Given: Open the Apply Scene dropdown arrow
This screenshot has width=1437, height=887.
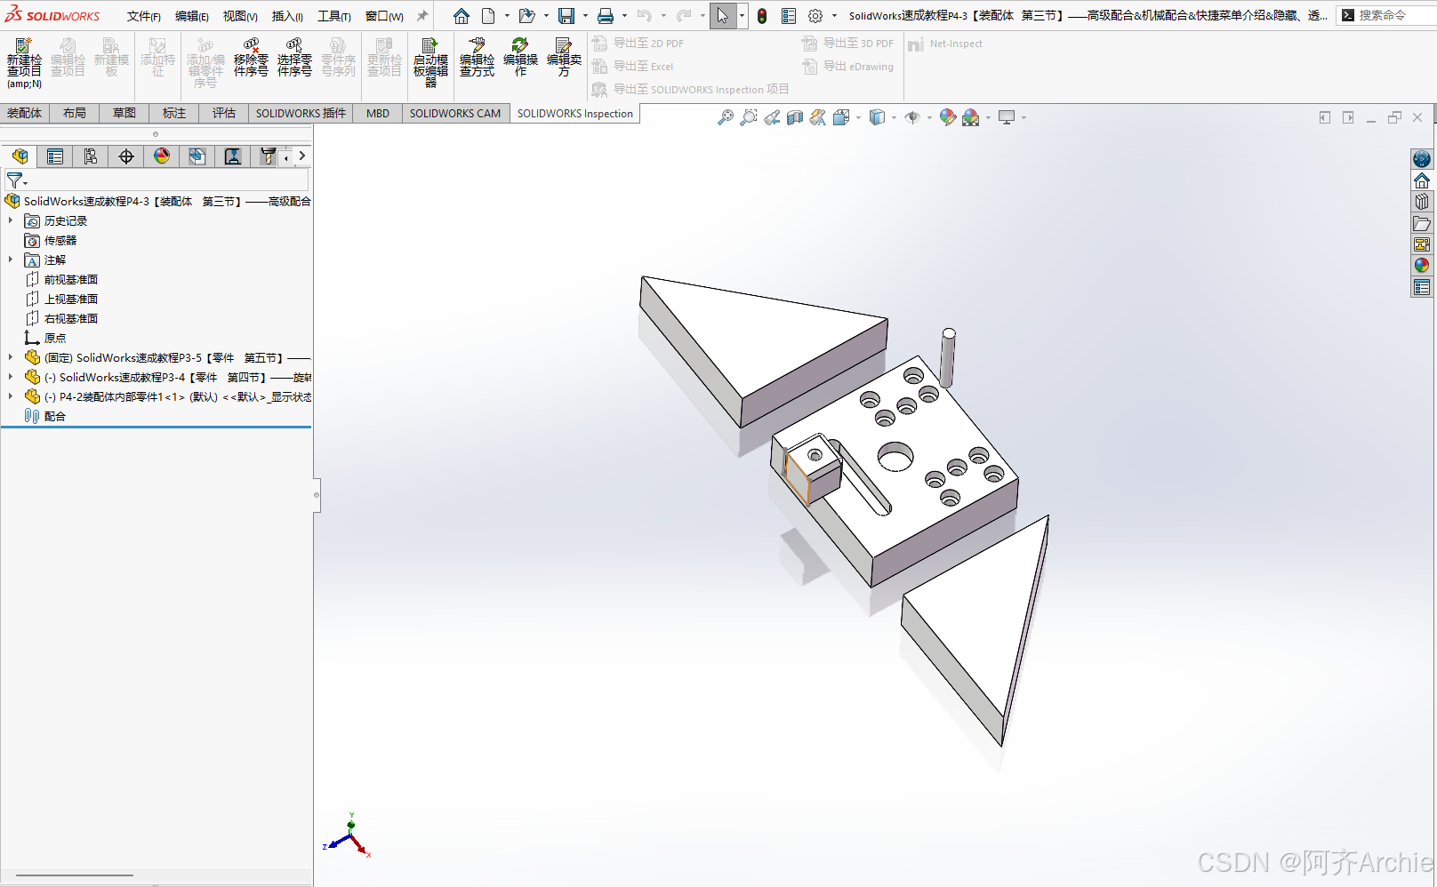Looking at the screenshot, I should (x=988, y=117).
